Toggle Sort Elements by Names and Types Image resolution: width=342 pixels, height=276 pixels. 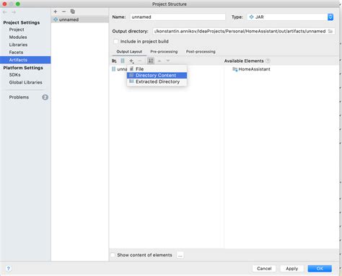click(151, 61)
